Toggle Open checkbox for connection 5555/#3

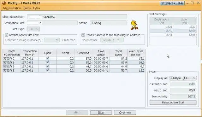(47, 71)
